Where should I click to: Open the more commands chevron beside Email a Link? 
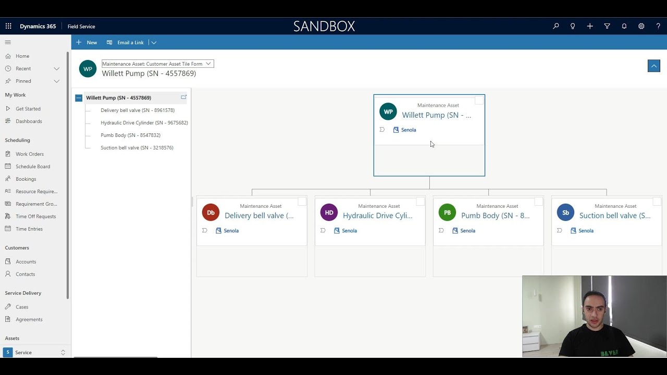[x=154, y=43]
